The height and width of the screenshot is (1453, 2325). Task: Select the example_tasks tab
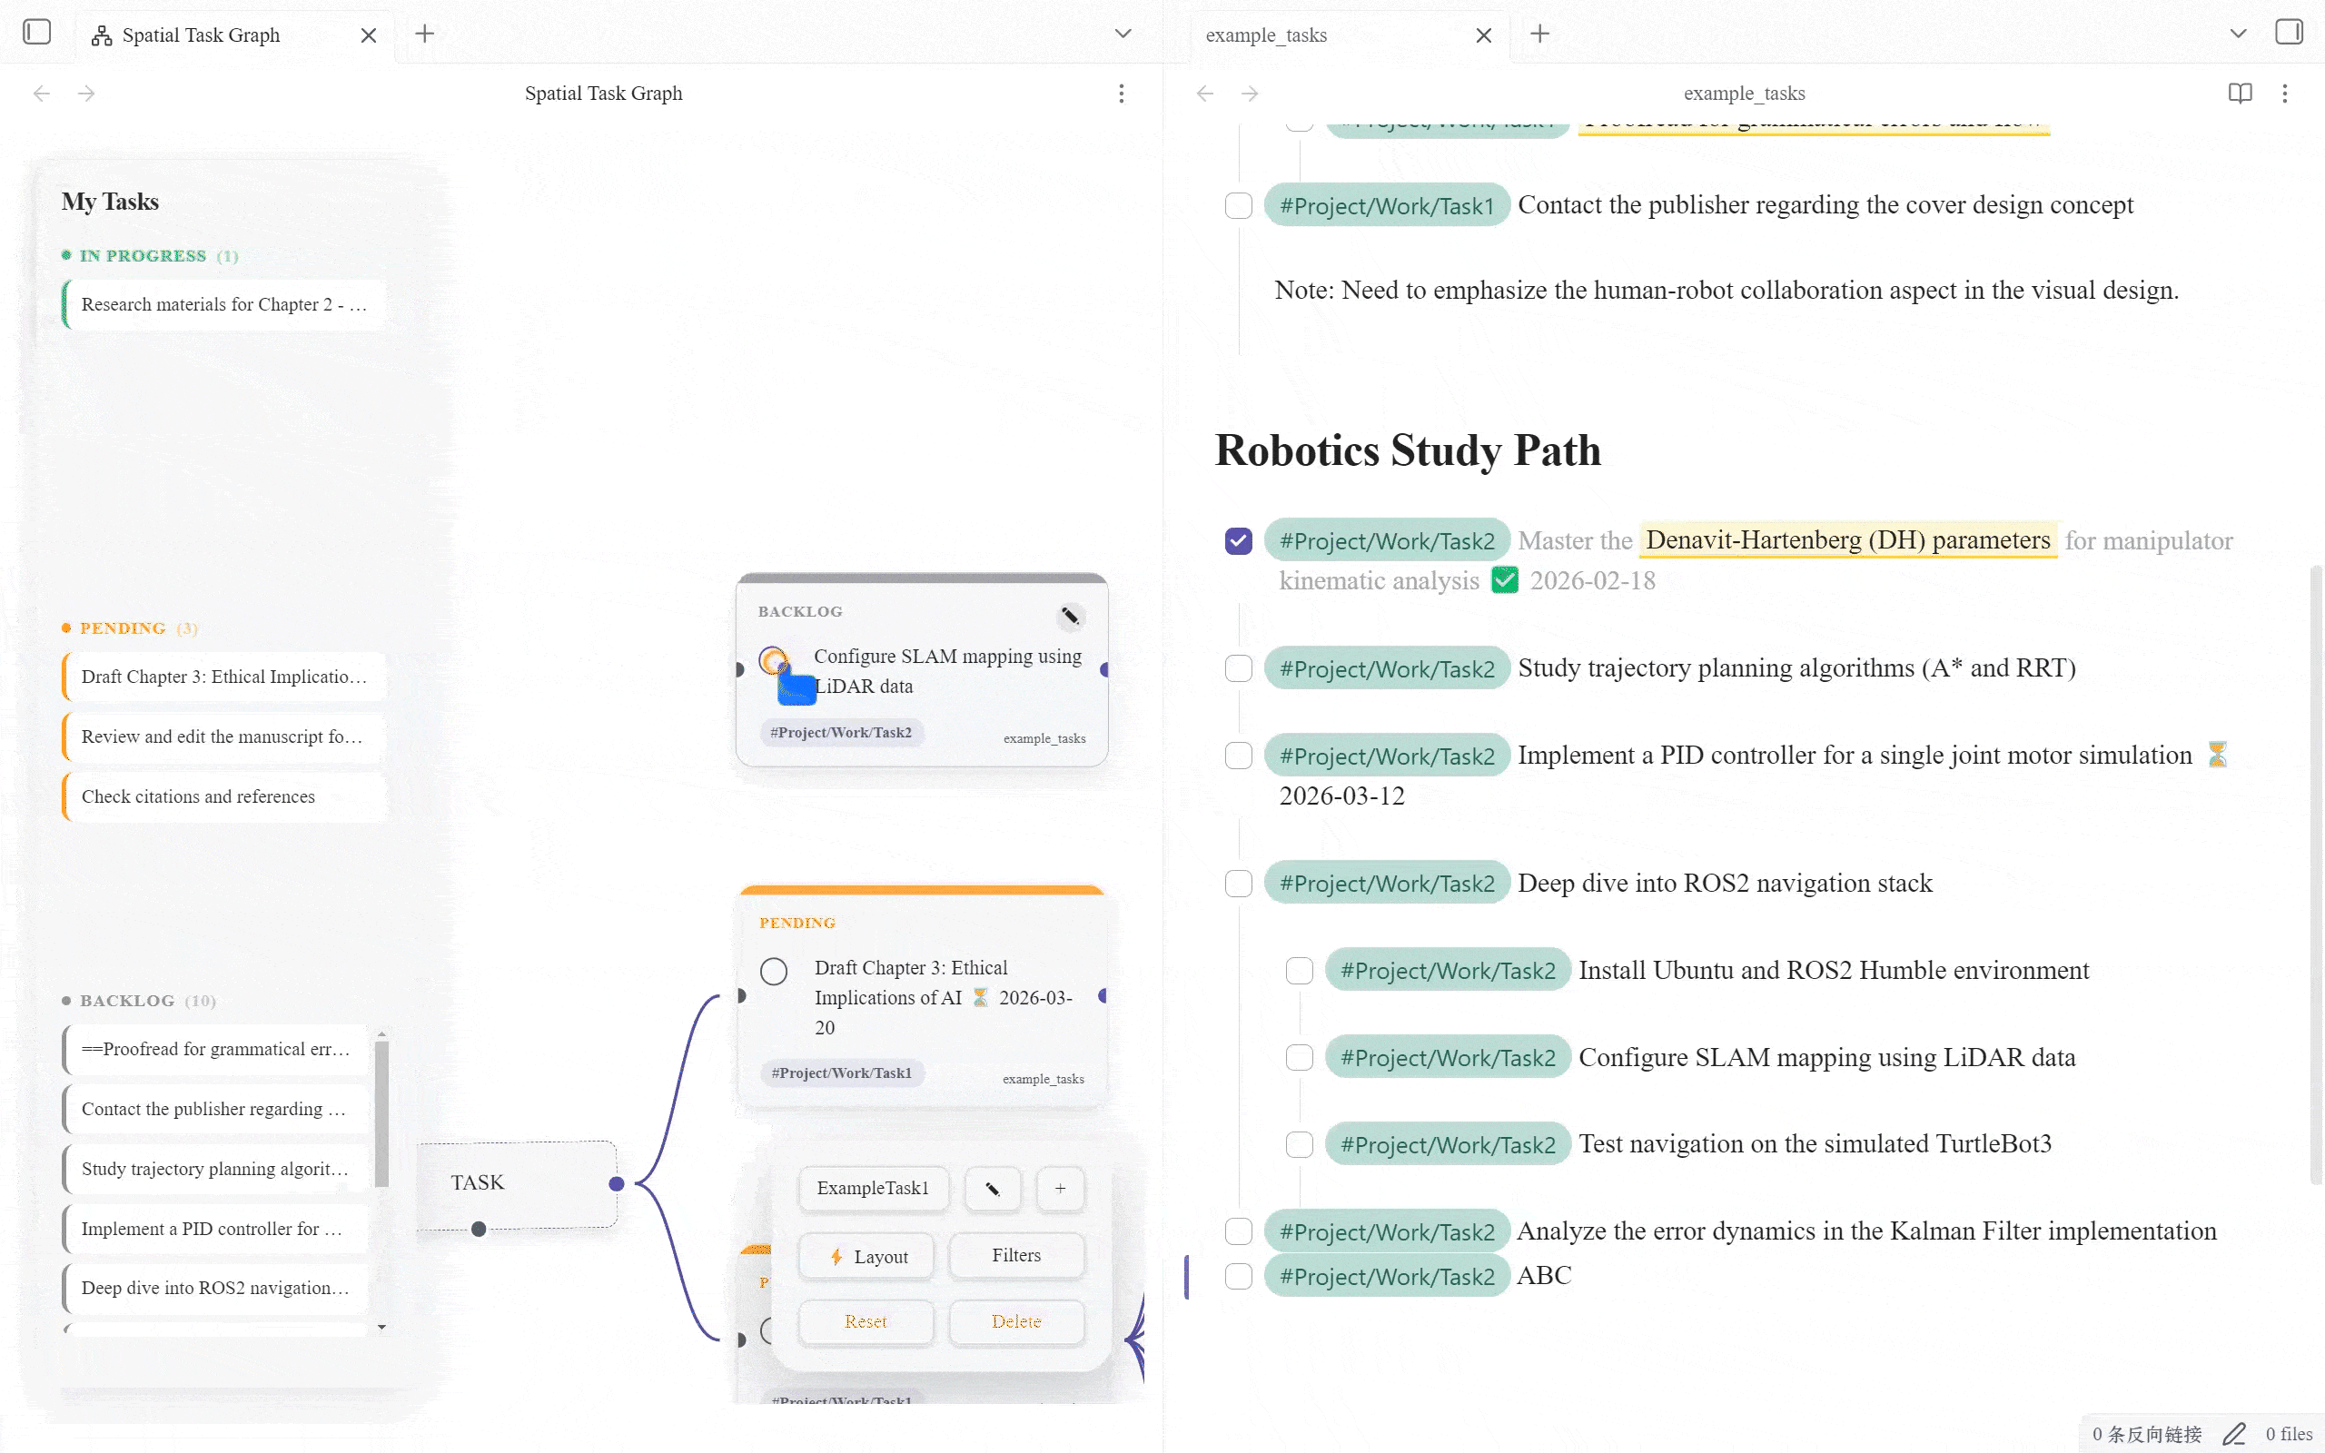tap(1266, 35)
